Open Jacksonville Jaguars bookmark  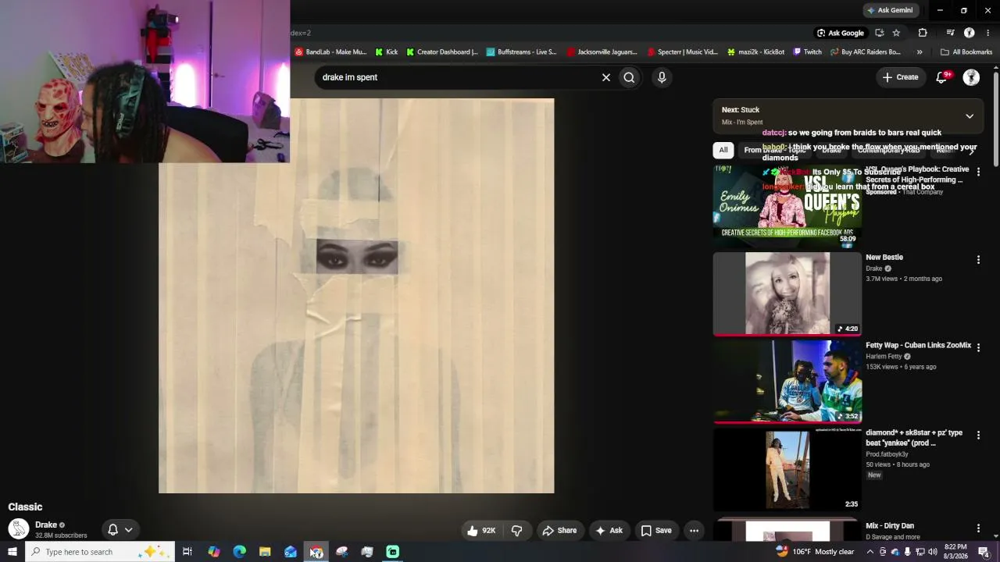[602, 52]
